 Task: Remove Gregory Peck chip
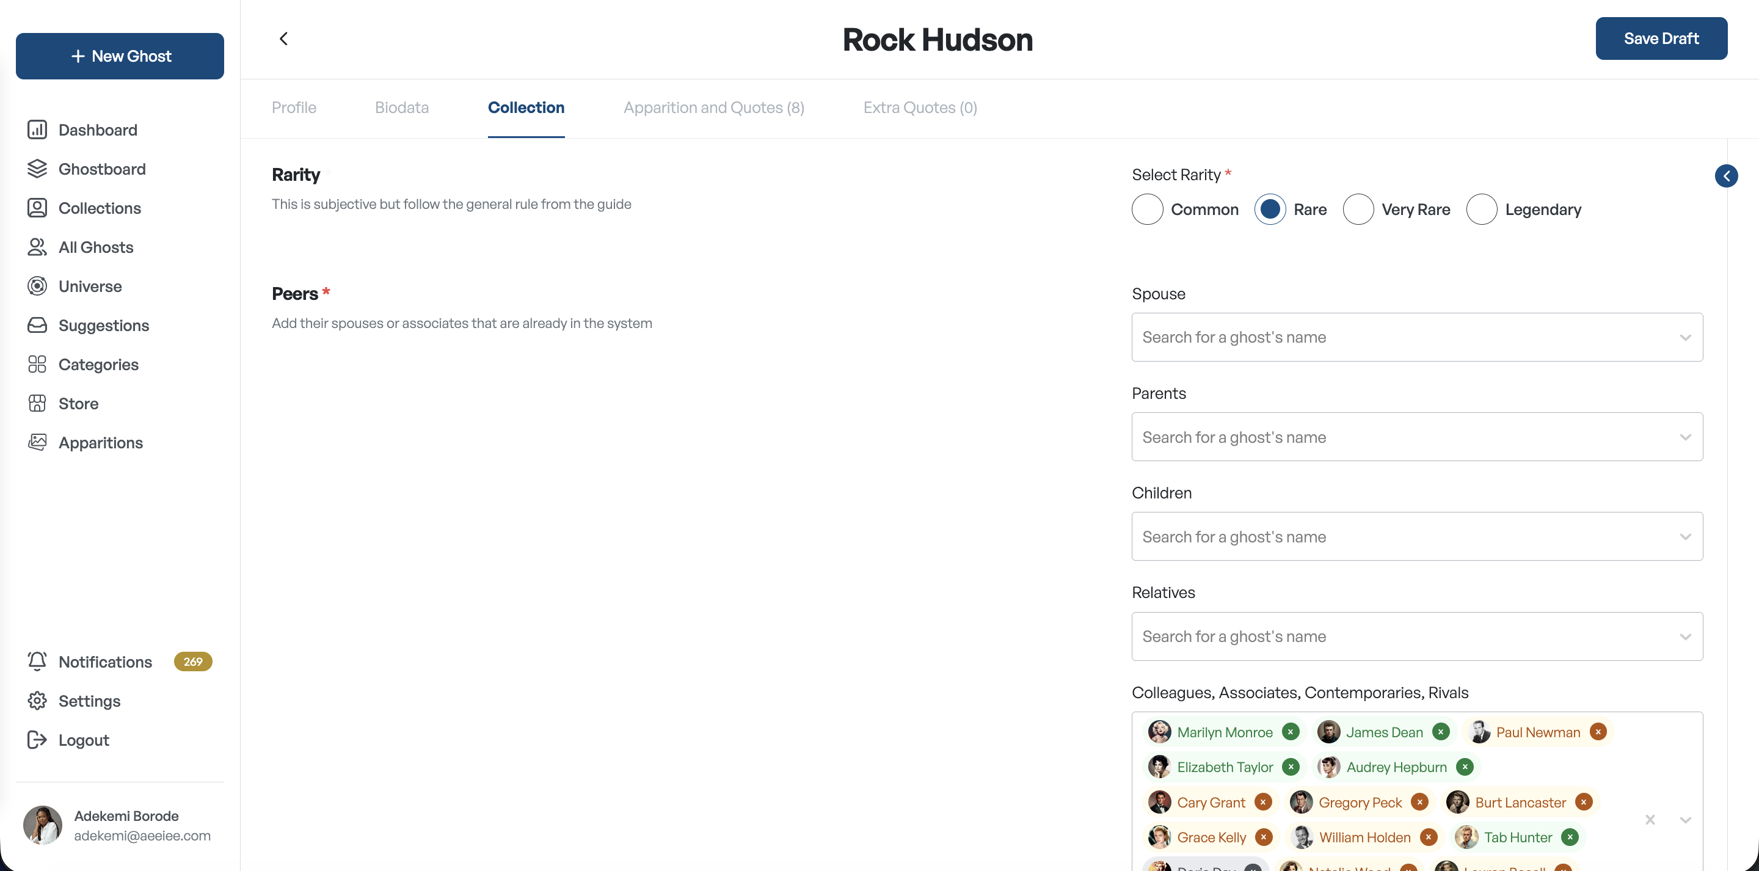pos(1419,802)
